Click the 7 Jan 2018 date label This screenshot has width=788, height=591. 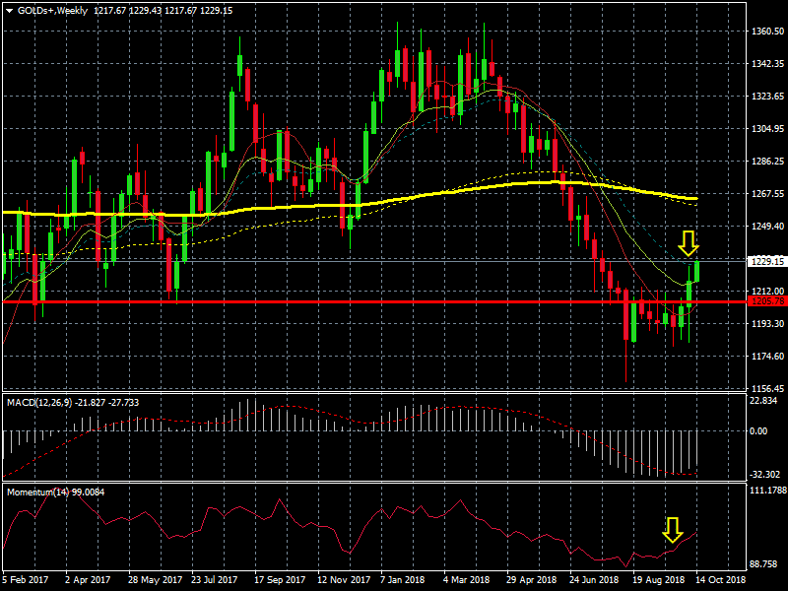coord(403,580)
